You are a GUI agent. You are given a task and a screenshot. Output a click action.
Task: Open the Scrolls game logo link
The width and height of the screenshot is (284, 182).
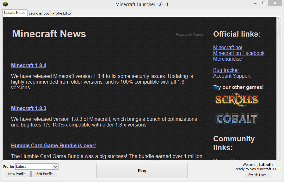[237, 99]
